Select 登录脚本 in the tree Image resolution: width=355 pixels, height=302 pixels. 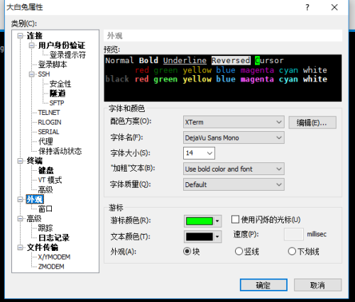53,65
